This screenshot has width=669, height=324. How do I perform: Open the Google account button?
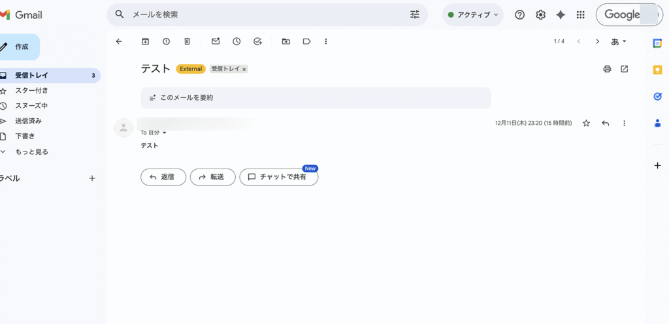tap(629, 15)
